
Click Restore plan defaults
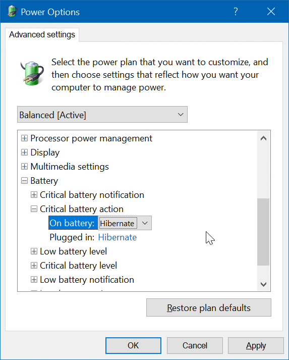point(209,307)
